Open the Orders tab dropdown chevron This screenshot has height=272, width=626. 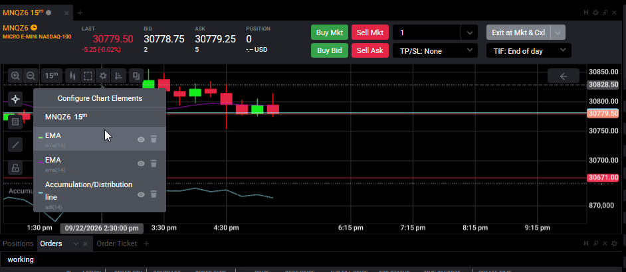[x=76, y=243]
